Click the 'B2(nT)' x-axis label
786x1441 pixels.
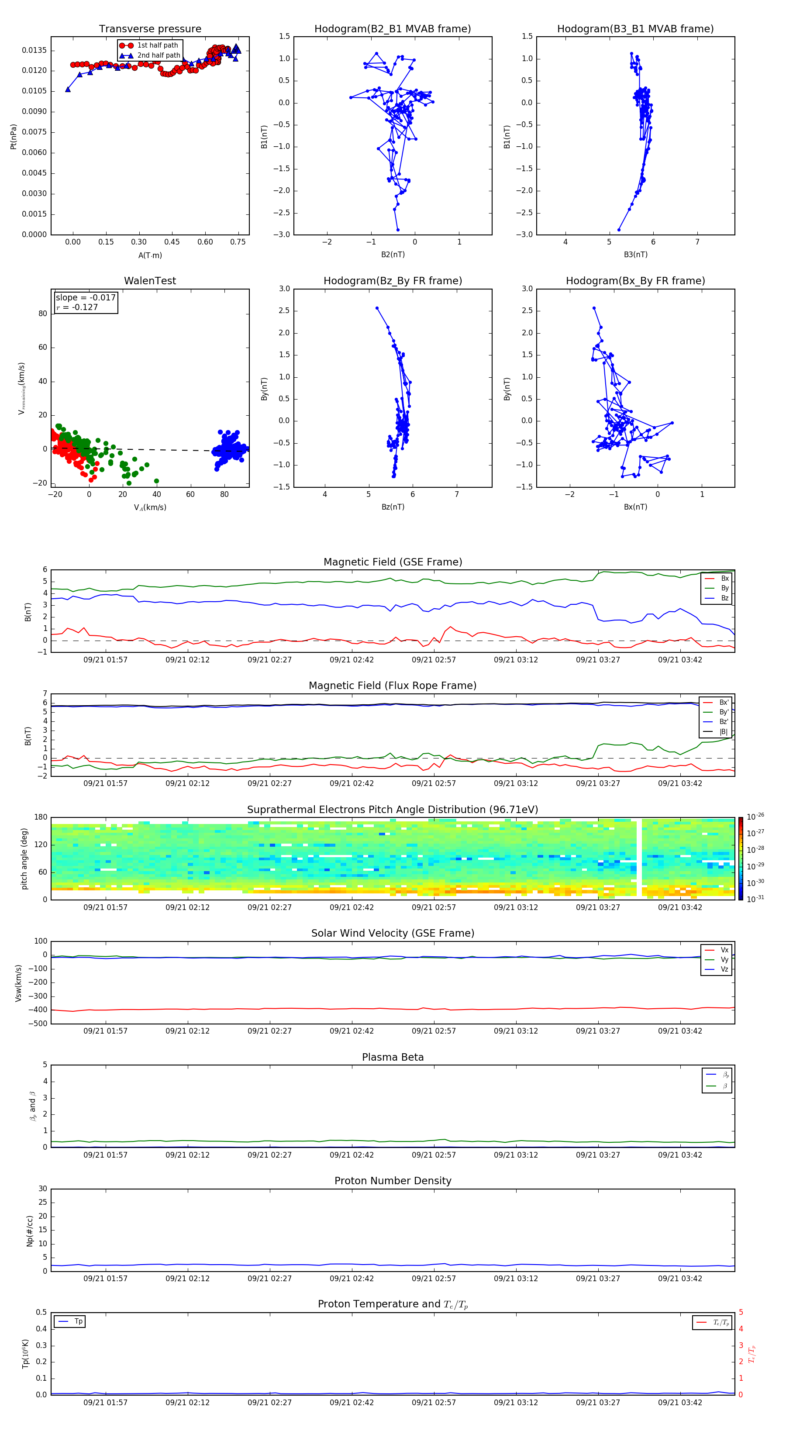pos(393,255)
